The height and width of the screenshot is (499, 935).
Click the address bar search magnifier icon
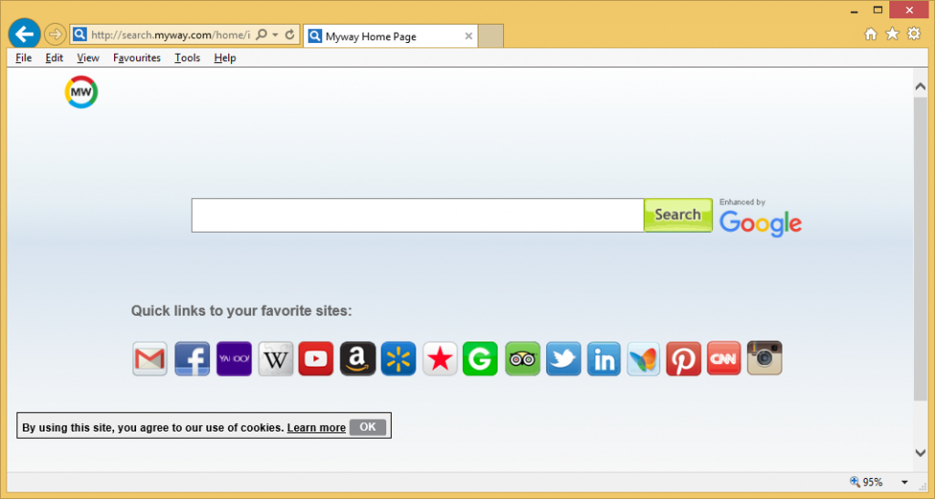[x=262, y=35]
